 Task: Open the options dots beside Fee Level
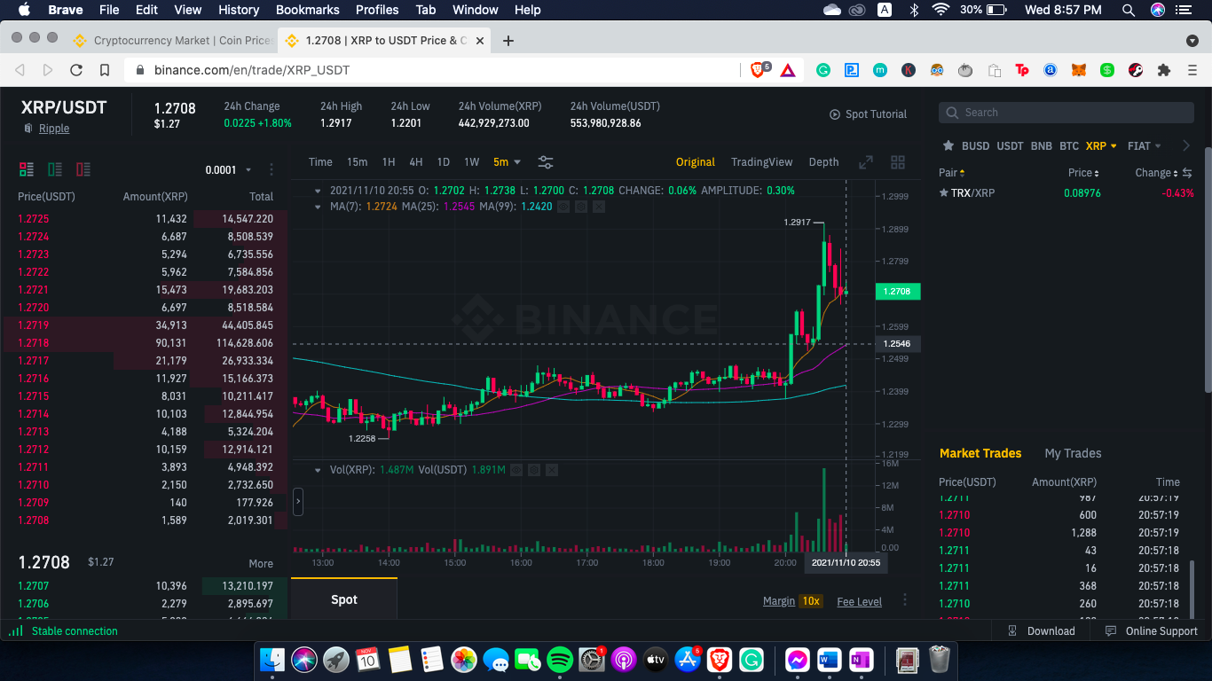pos(905,600)
